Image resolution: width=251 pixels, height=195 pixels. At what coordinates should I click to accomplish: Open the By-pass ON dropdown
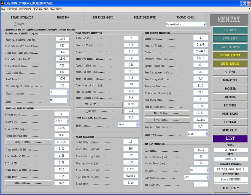[x=199, y=170]
